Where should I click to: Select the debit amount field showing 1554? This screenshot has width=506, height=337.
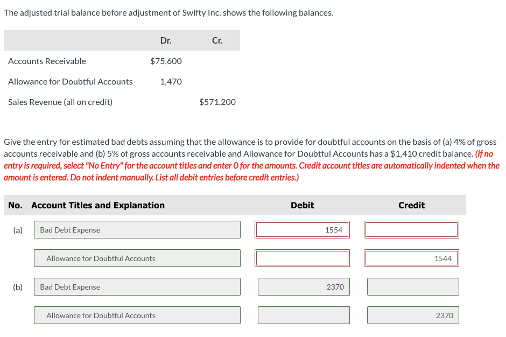click(x=302, y=229)
